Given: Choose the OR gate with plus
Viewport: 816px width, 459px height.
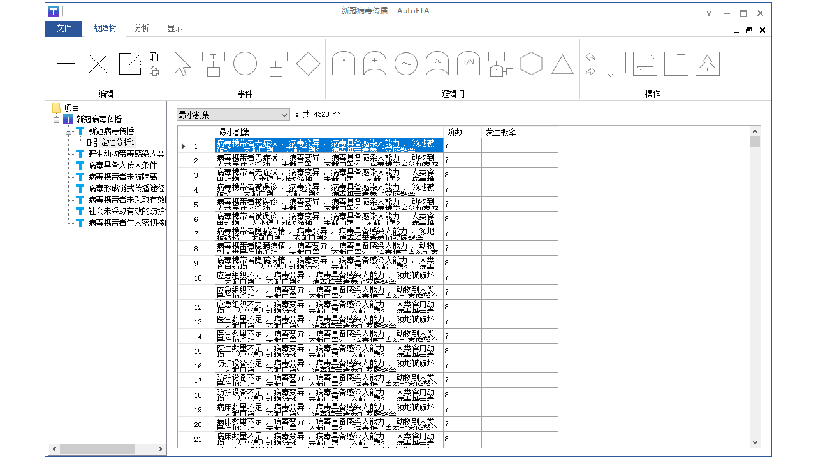Looking at the screenshot, I should coord(375,64).
